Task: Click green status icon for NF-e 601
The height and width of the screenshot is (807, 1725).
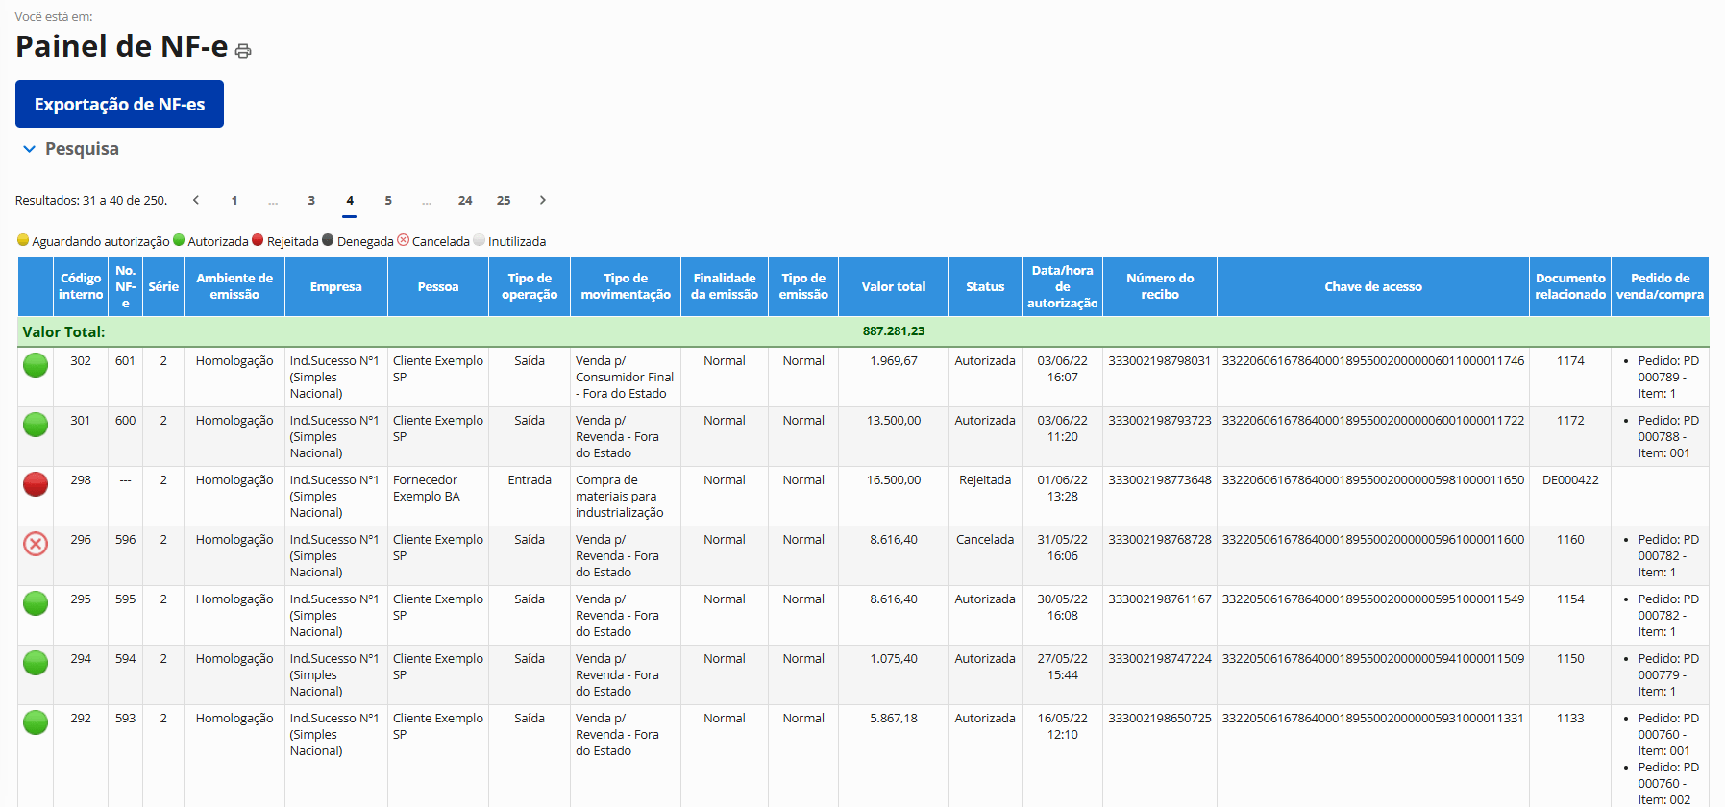Action: (36, 365)
